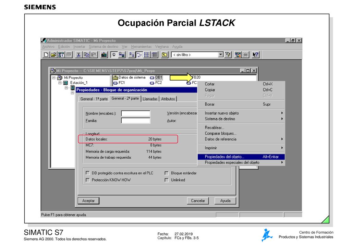Select the FB20 block
Viewport: 351px width, 243px height.
(x=196, y=77)
